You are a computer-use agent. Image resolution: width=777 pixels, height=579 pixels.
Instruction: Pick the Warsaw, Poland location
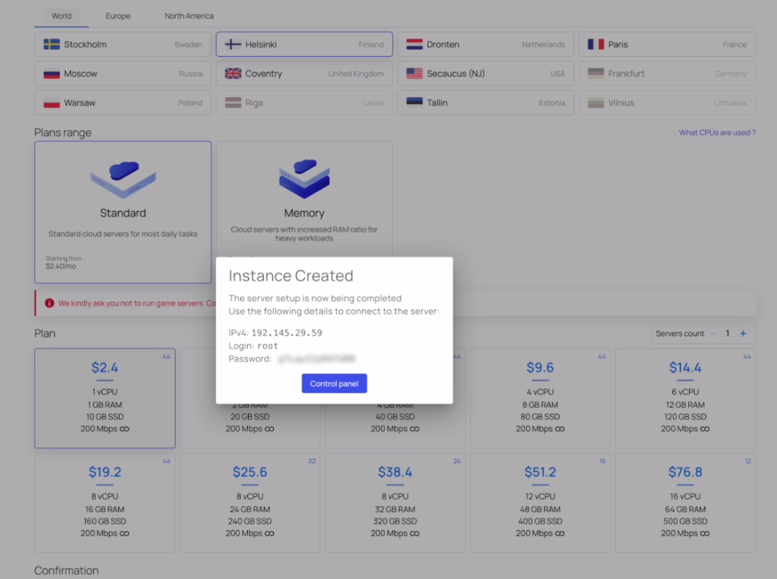[x=123, y=103]
